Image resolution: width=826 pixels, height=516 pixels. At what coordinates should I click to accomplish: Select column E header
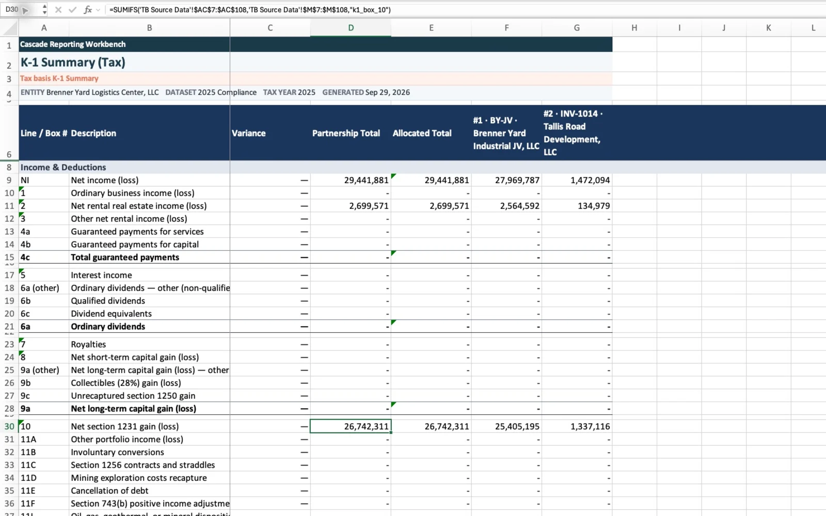click(x=431, y=28)
